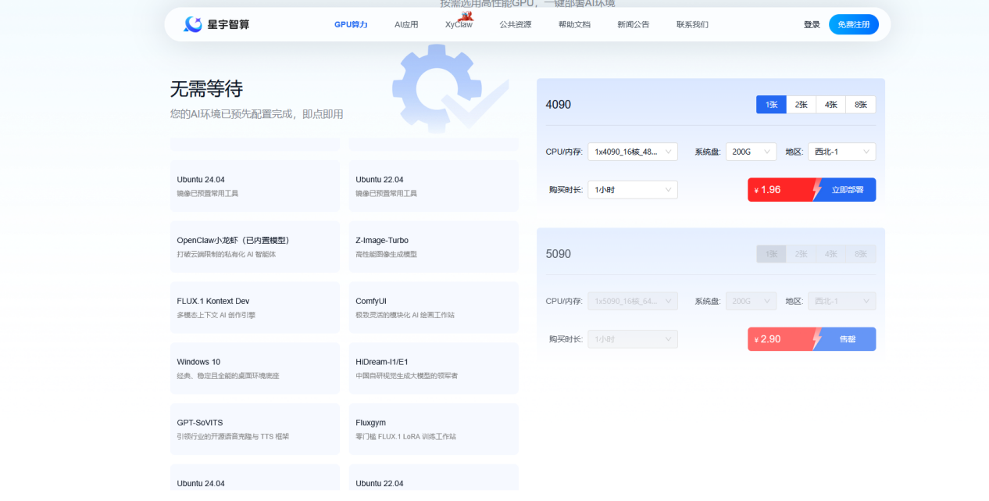
Task: Select the first Ubuntu 24.04 image card
Action: coord(255,186)
